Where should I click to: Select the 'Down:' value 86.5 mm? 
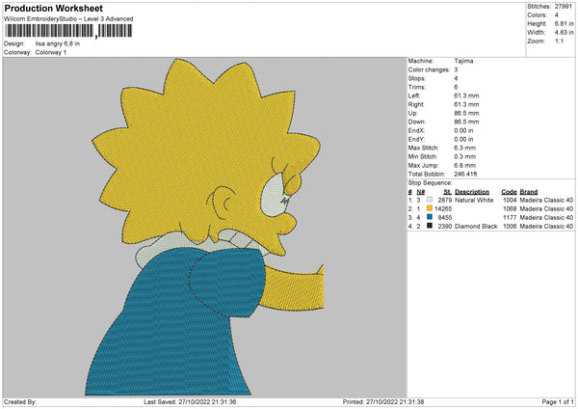point(466,122)
